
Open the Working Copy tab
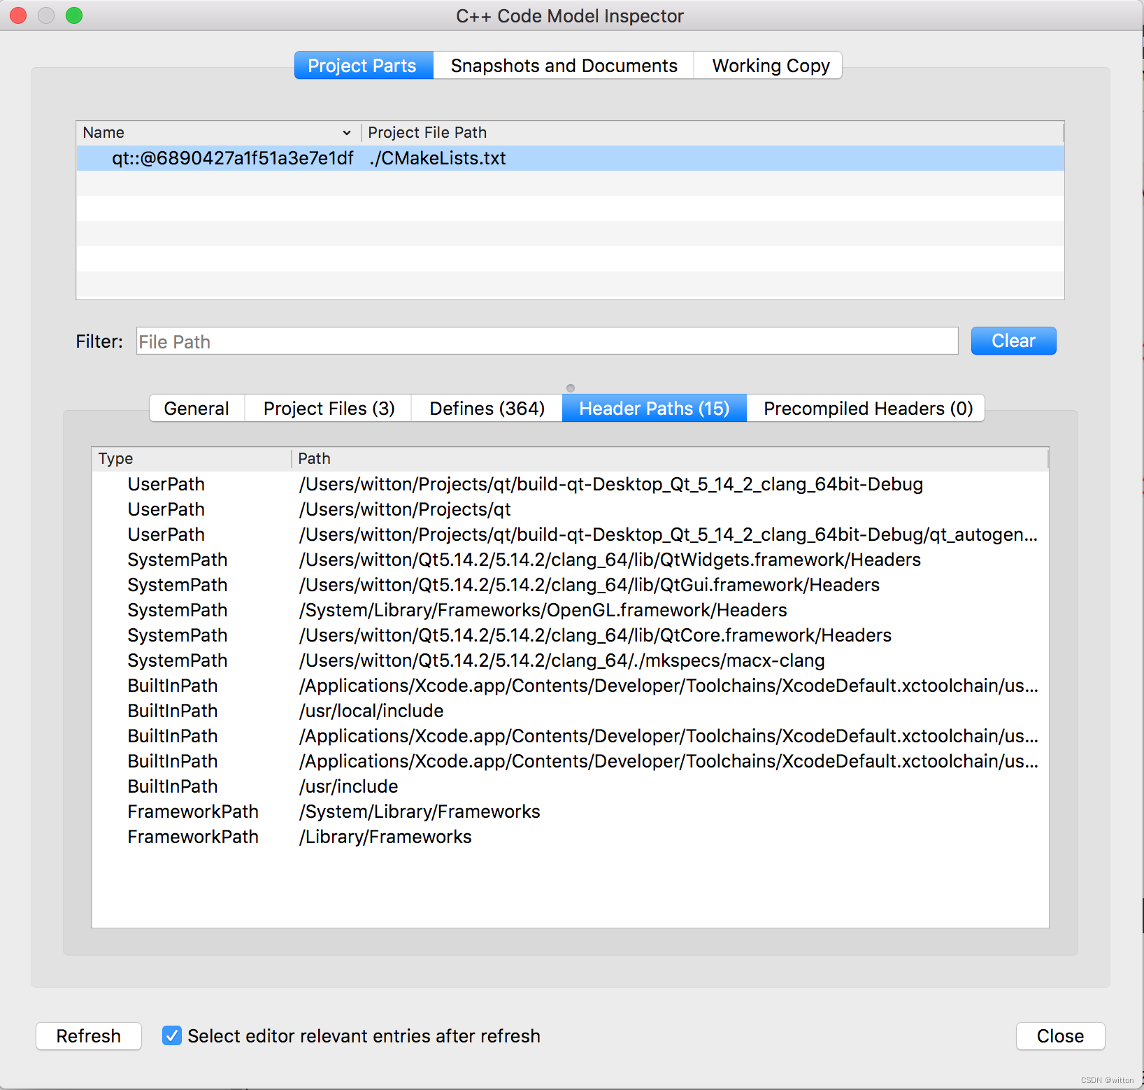coord(770,66)
